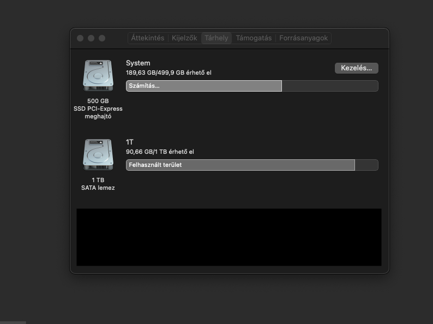
Task: Select the Tárhely tab
Action: (216, 38)
